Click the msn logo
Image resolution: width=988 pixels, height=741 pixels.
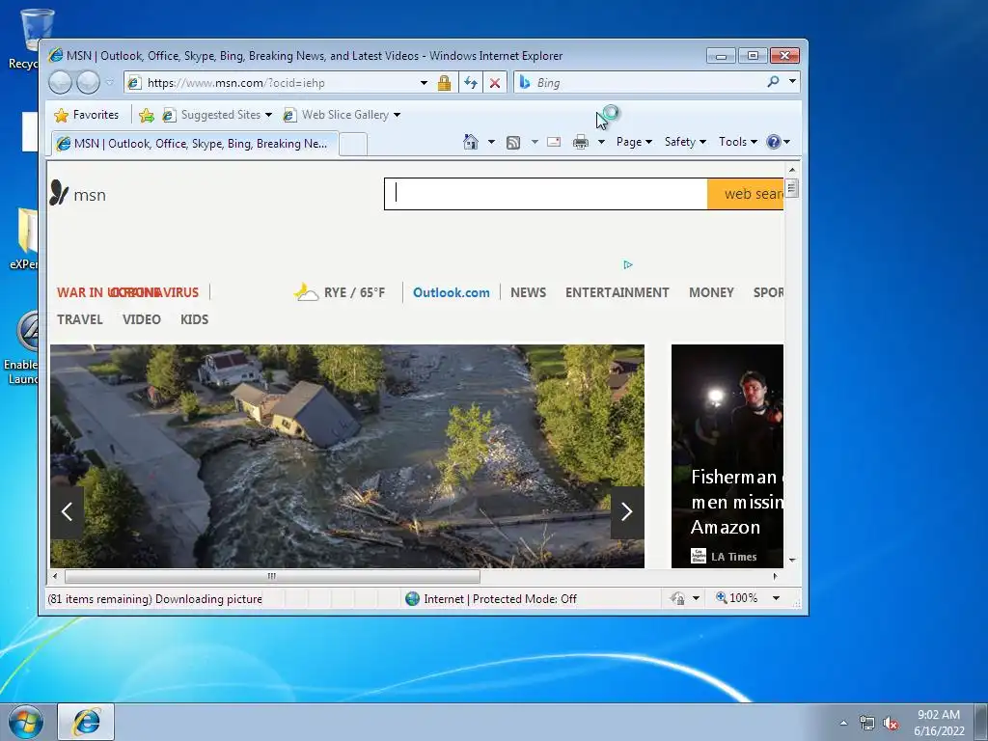(78, 193)
